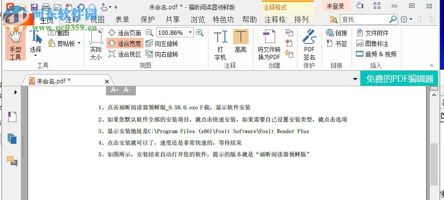Open the bookmarks panel in left sidebar
The image size is (444, 200).
tap(12, 117)
